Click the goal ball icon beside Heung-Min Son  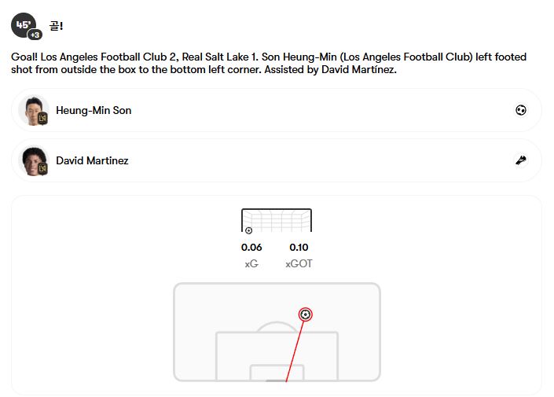point(520,111)
